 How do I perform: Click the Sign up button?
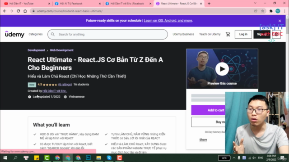[262, 34]
